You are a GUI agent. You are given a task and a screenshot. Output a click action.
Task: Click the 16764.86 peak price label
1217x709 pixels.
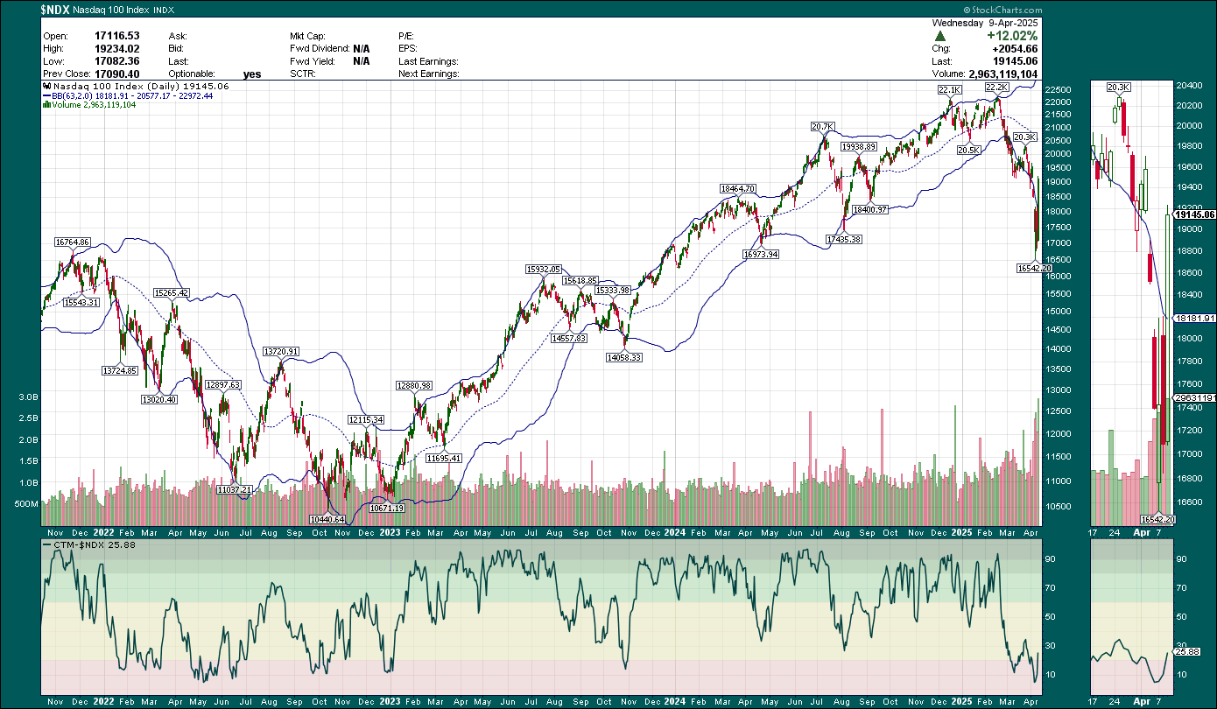72,242
